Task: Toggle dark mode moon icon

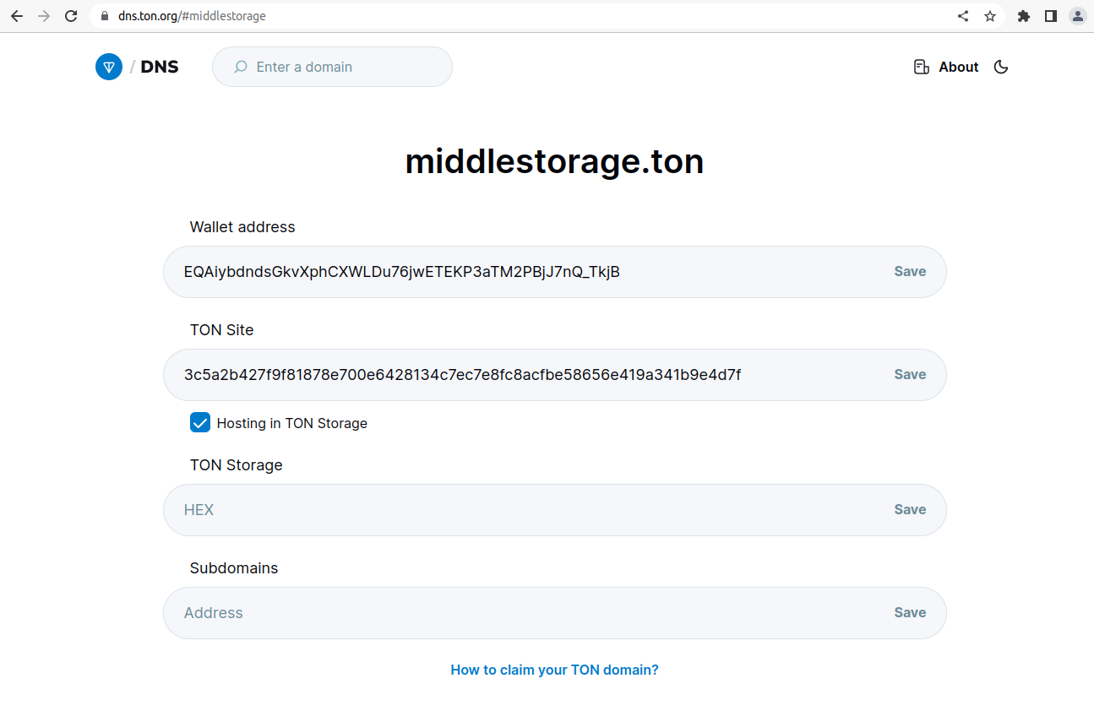Action: click(x=1001, y=67)
